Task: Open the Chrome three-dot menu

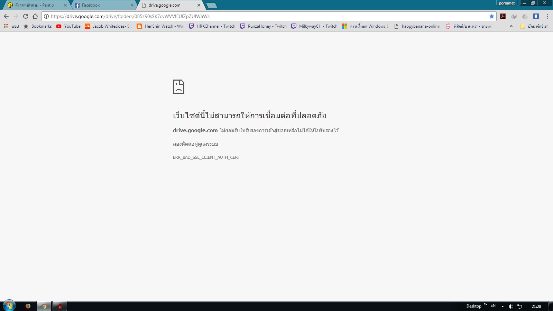Action: pos(547,16)
